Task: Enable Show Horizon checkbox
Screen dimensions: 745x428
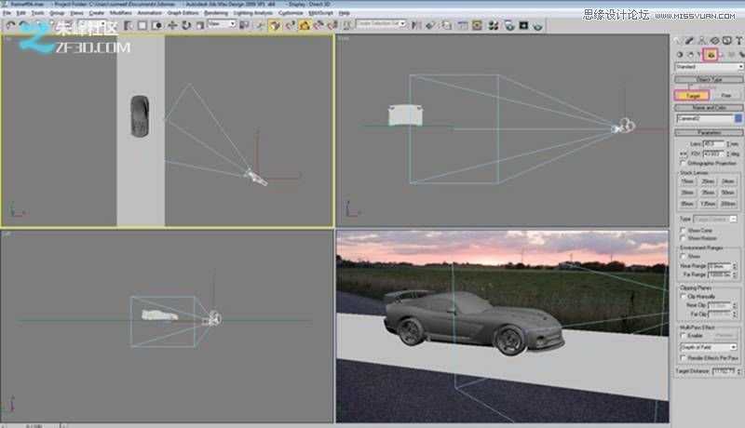Action: 684,238
